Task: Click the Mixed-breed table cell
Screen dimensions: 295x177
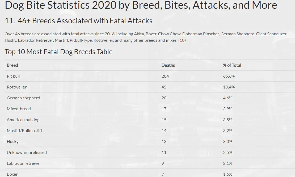Action: (19, 109)
